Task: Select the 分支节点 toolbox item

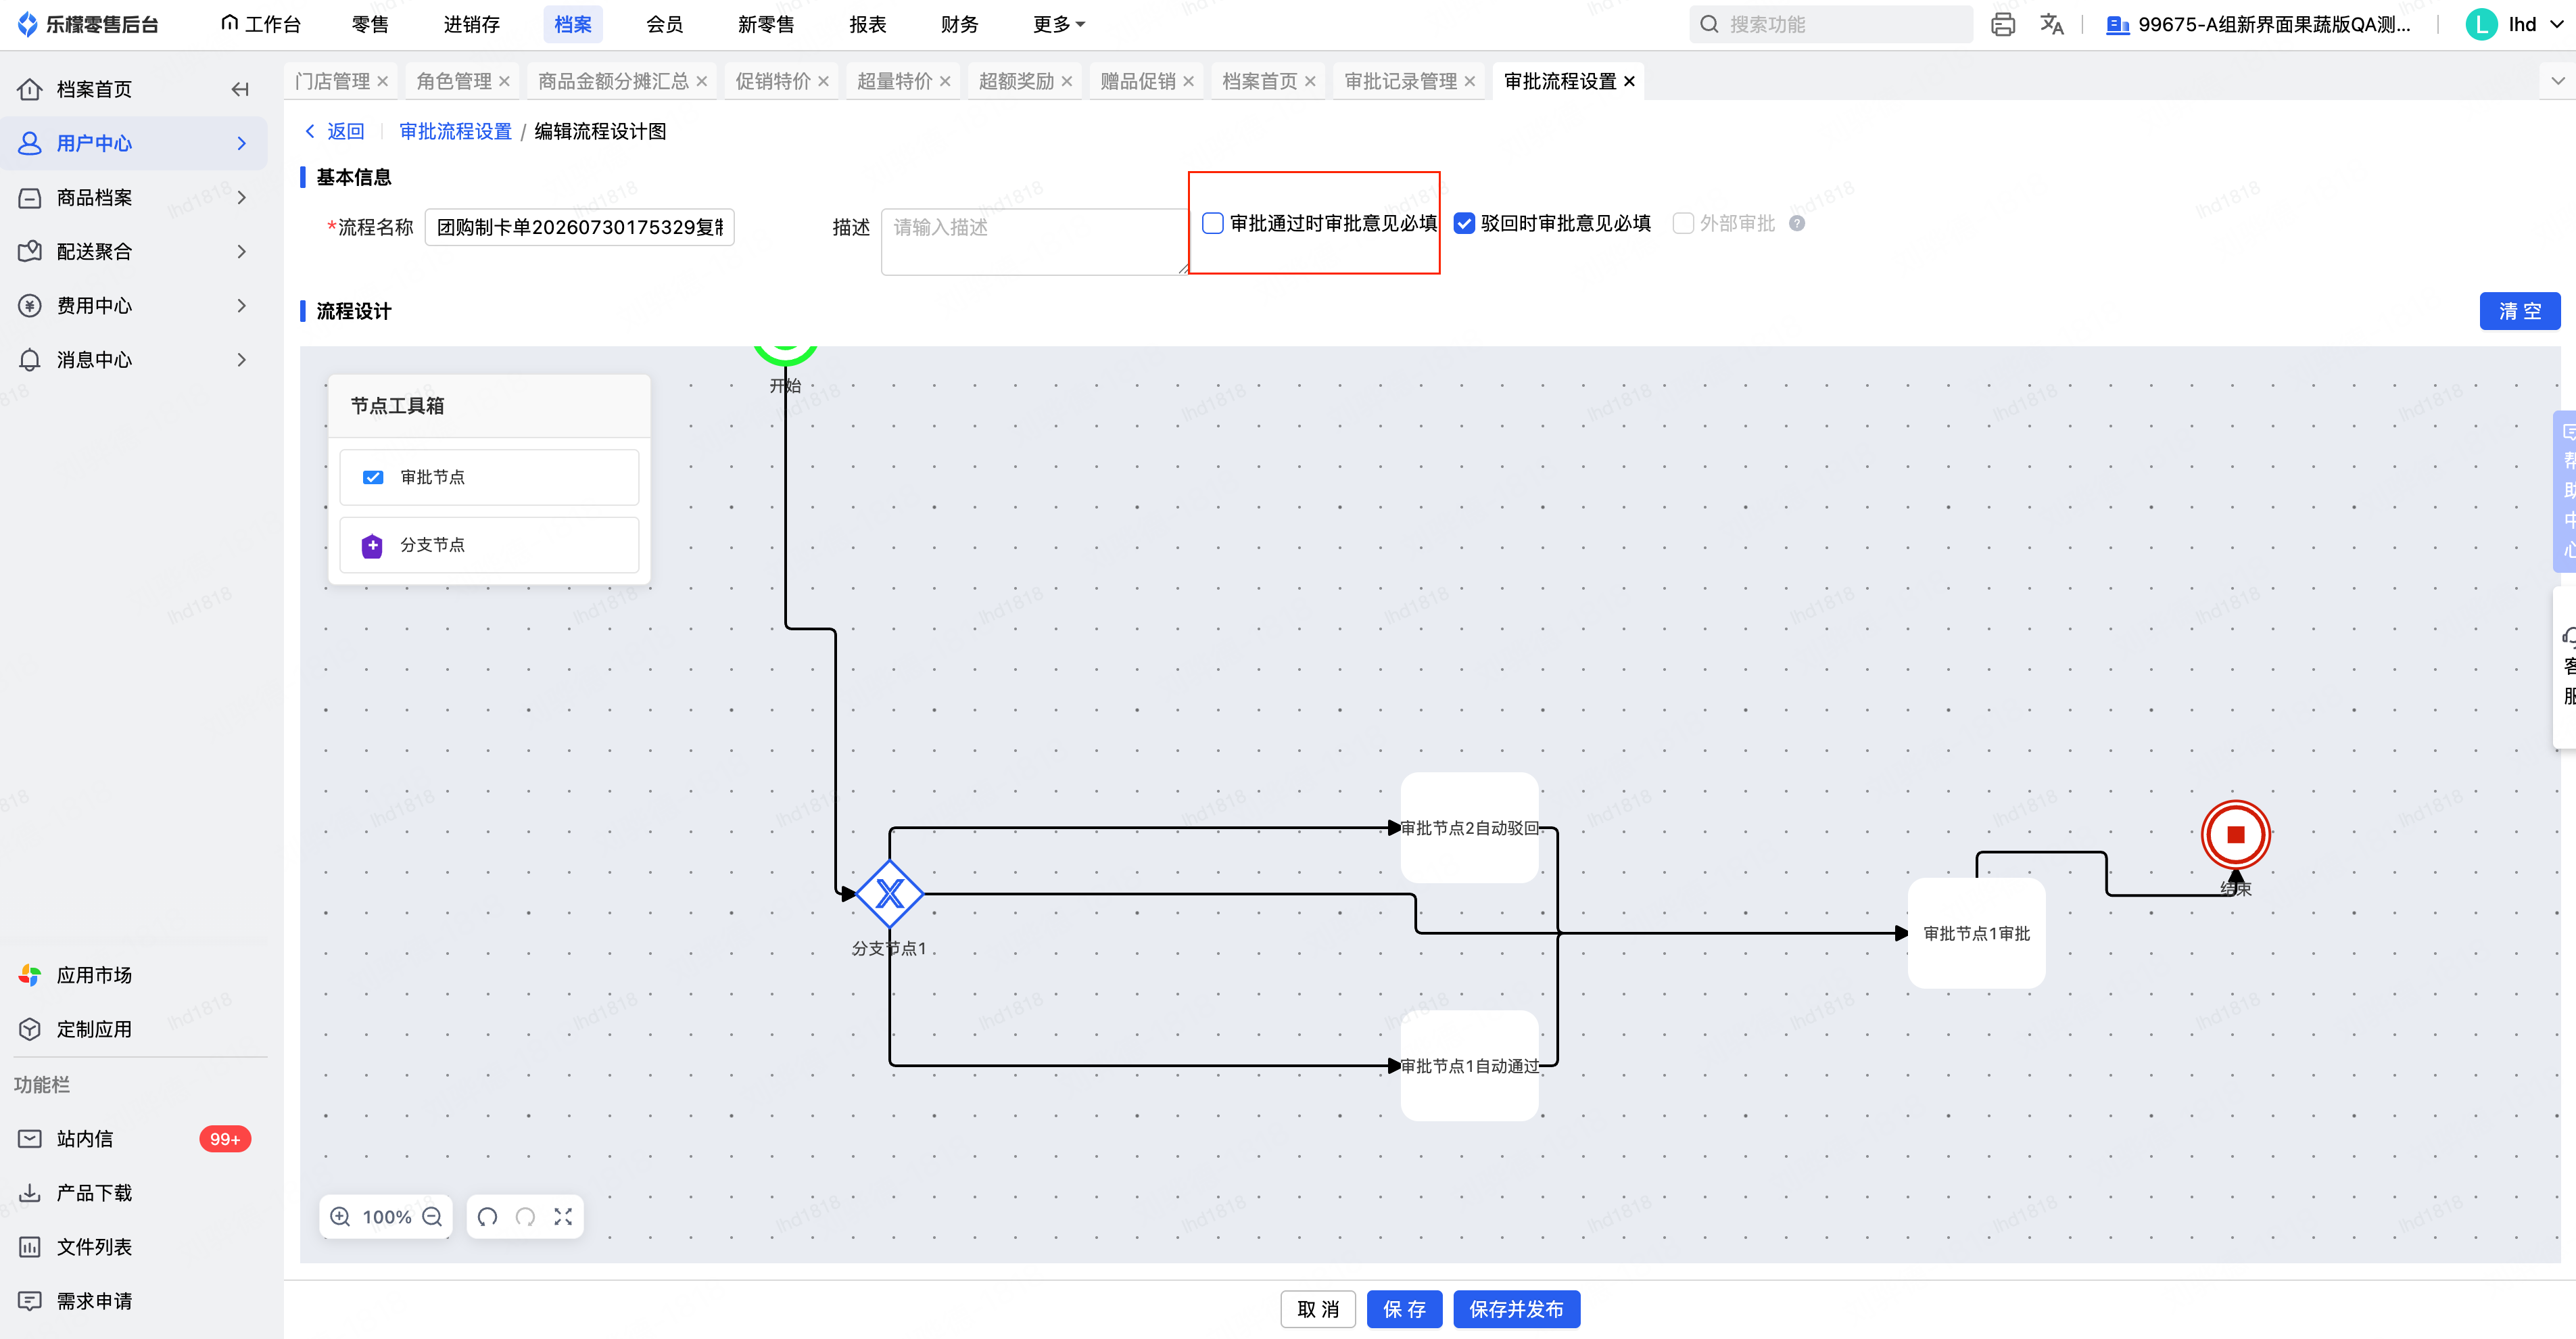Action: point(489,545)
